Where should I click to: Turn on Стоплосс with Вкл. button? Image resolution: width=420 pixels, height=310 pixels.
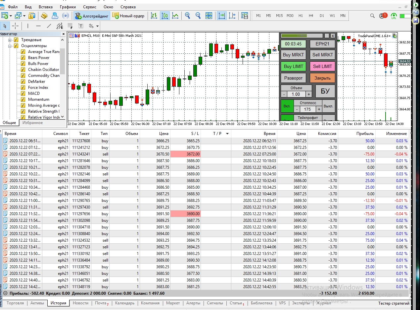coord(287,106)
